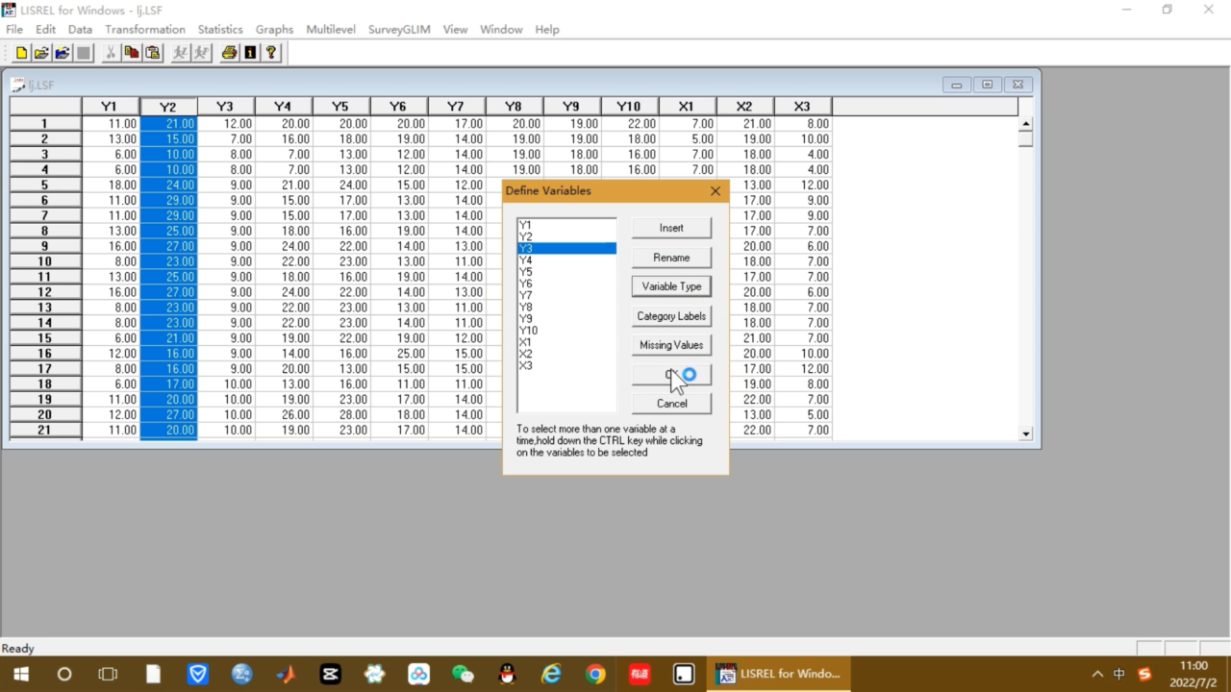Viewport: 1231px width, 692px height.
Task: Click the About info toolbar icon
Action: click(x=250, y=53)
